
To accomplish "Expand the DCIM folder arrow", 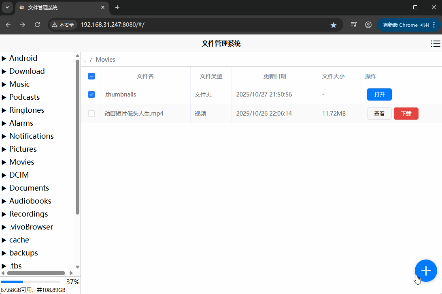I will (4, 175).
